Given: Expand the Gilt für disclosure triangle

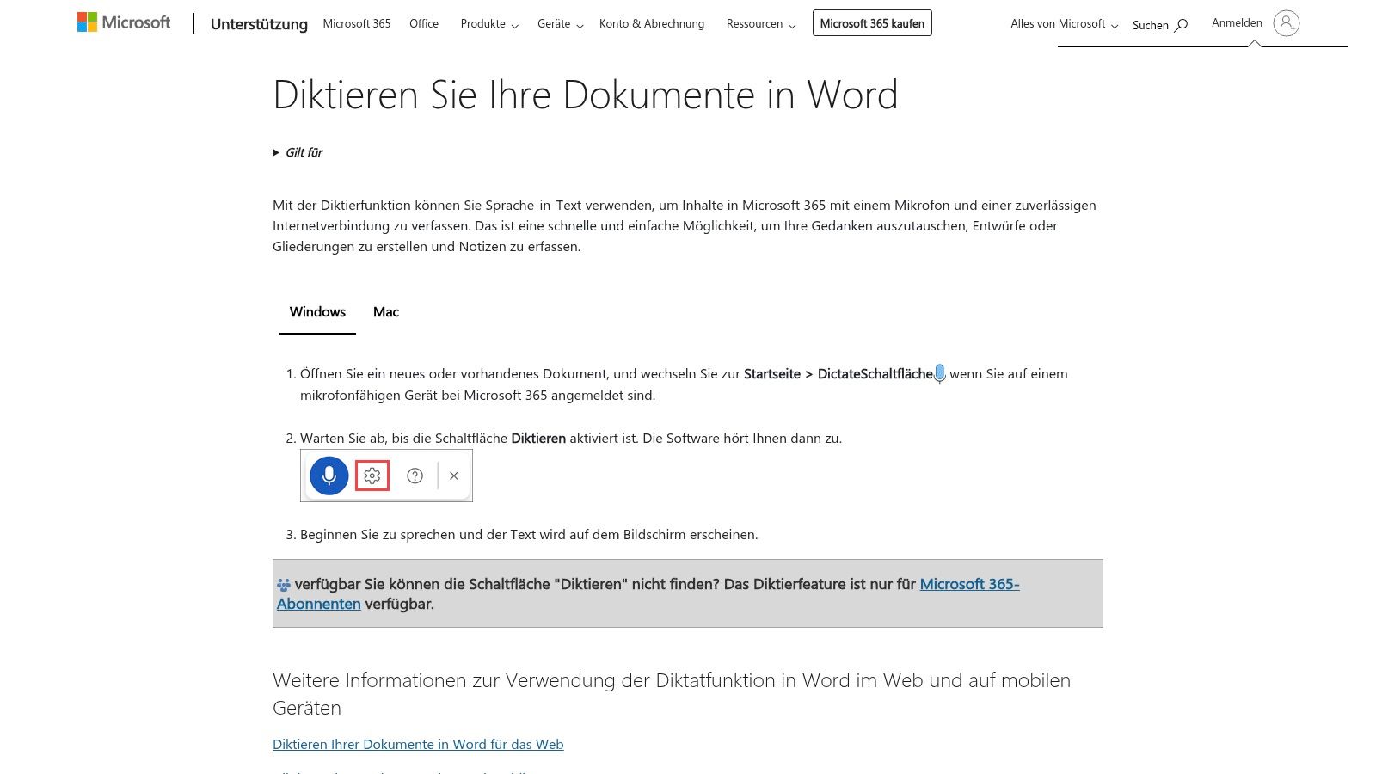Looking at the screenshot, I should click(x=276, y=152).
